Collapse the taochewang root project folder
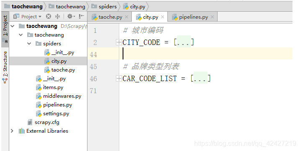Image resolution: width=300 pixels, height=151 pixels. tap(13, 26)
